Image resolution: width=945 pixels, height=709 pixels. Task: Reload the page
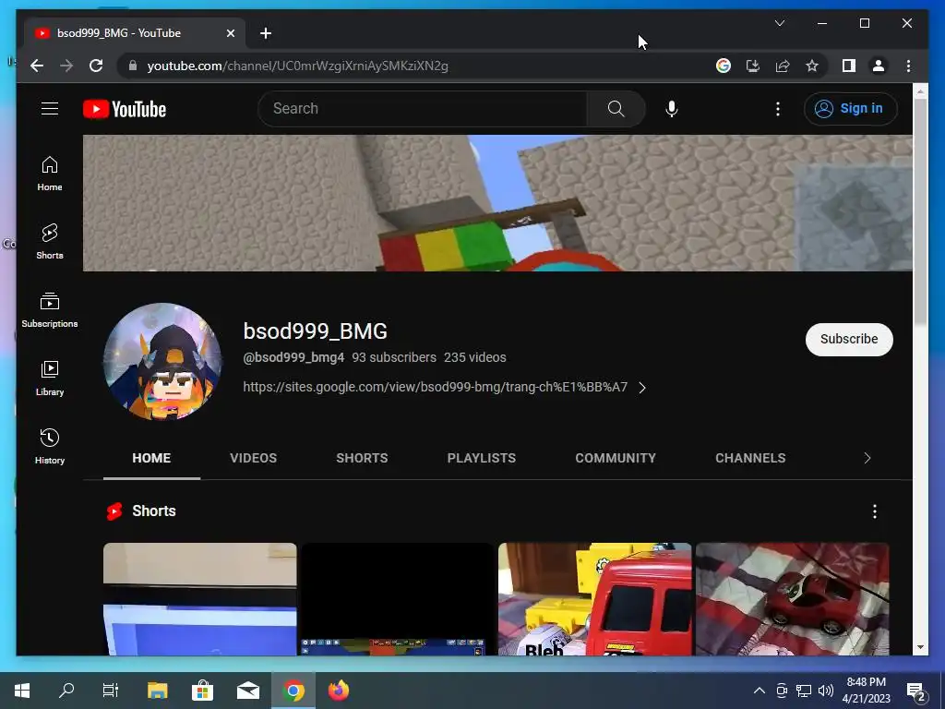[x=96, y=66]
